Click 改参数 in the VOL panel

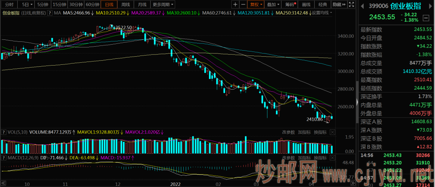288,132
